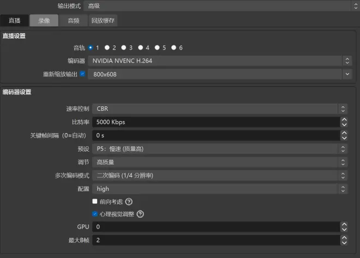The height and width of the screenshot is (258, 360).
Task: Switch to the 直播 tab
Action: (15, 21)
